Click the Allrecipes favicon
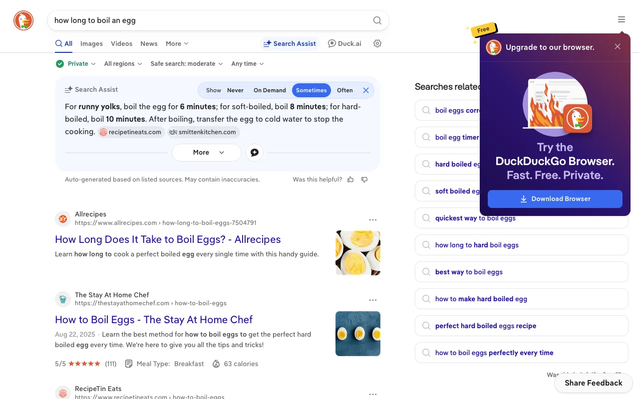 pos(63,218)
